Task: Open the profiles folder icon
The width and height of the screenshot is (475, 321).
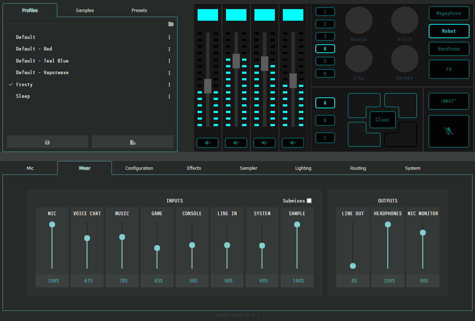Action: (x=171, y=24)
